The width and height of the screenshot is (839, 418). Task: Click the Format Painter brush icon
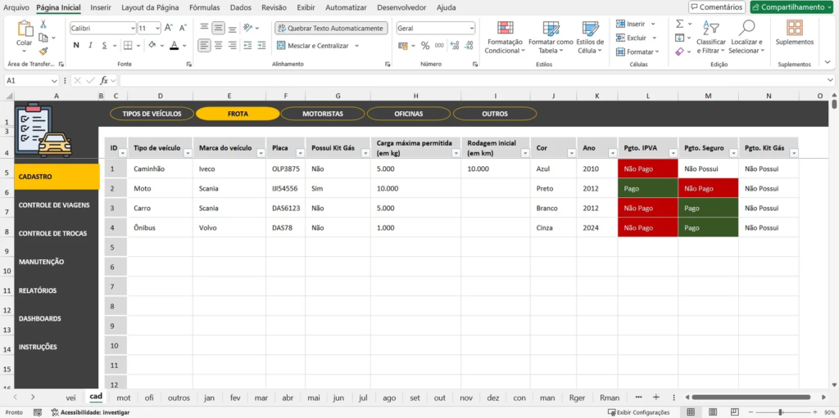point(43,51)
